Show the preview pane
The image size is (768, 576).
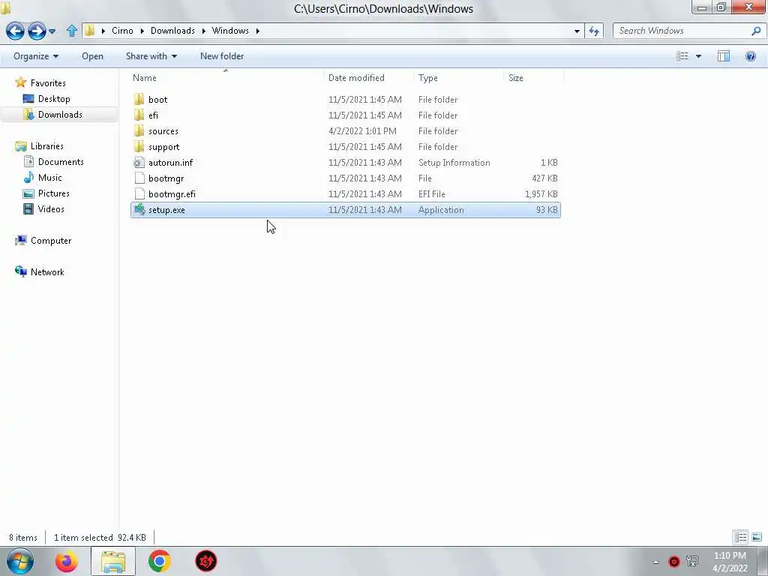point(724,55)
